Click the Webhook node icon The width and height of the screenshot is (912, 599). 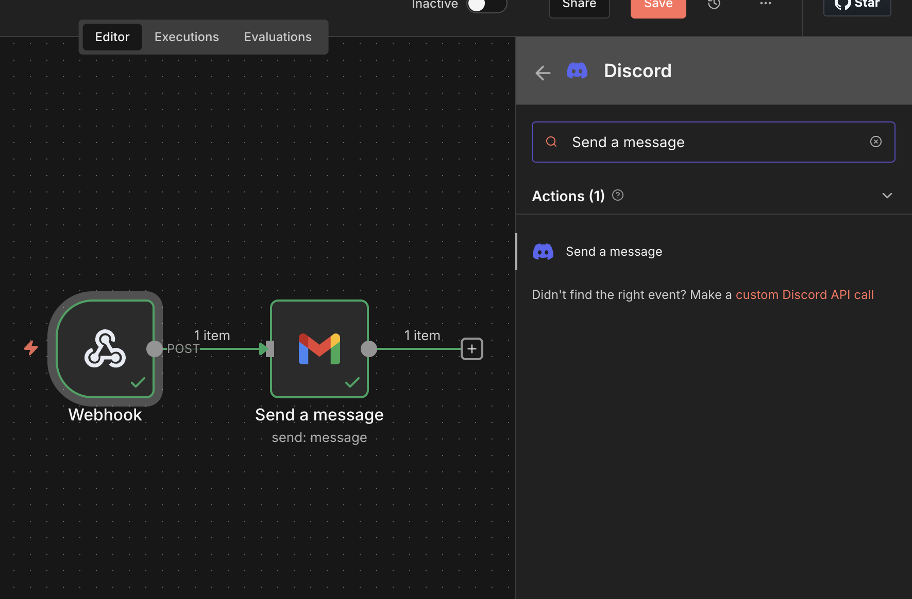(105, 349)
